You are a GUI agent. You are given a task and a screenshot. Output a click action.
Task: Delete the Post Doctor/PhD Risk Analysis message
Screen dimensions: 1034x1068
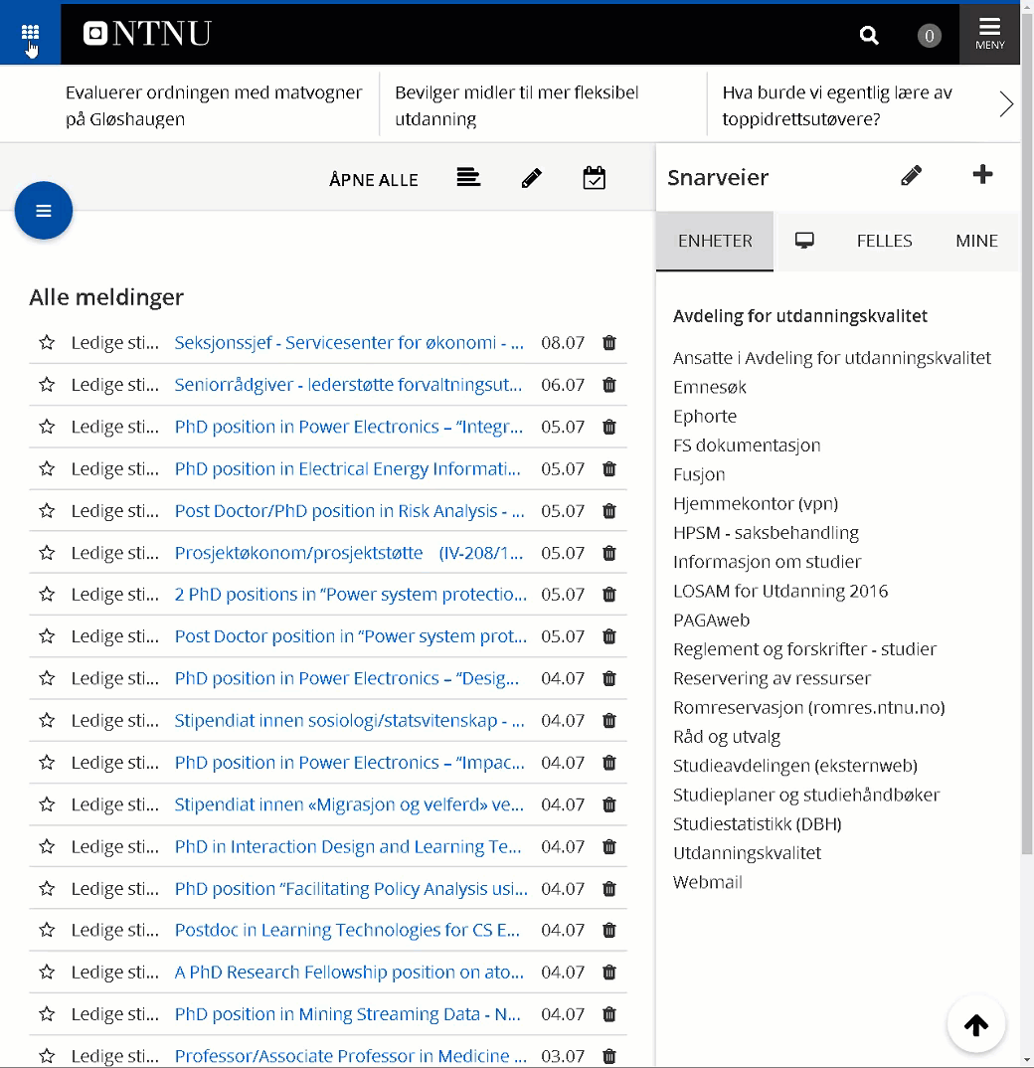click(x=608, y=511)
